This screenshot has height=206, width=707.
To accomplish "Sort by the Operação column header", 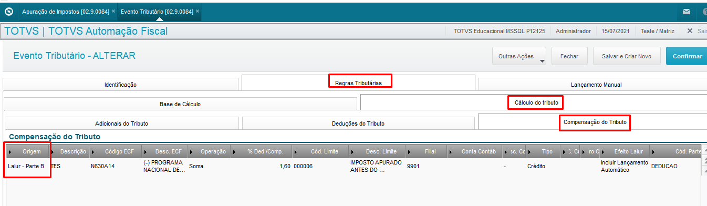I will pos(211,151).
